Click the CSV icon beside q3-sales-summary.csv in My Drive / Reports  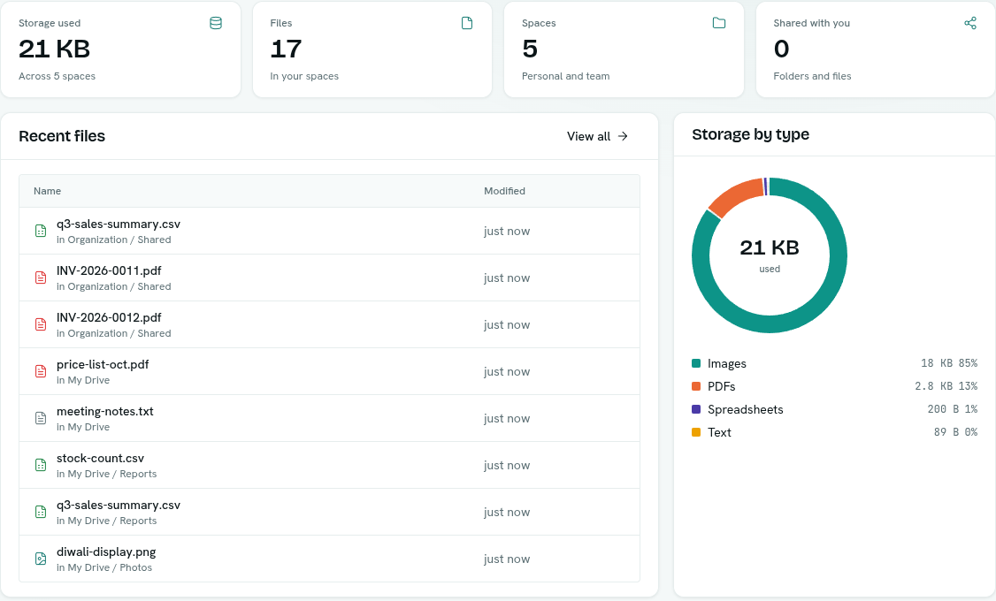pos(41,512)
